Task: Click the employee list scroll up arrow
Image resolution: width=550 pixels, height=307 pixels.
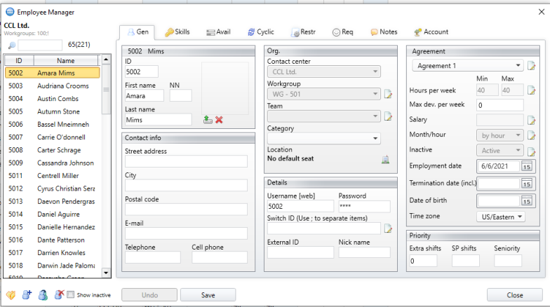Action: [x=106, y=59]
